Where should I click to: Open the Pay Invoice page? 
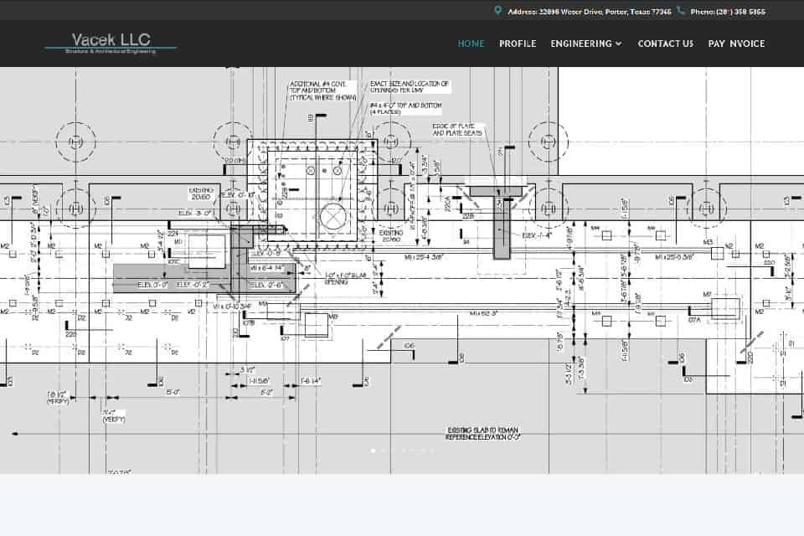coord(736,44)
